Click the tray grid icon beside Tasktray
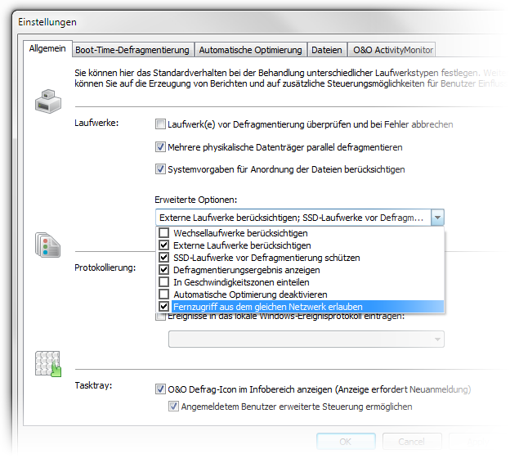 [48, 364]
